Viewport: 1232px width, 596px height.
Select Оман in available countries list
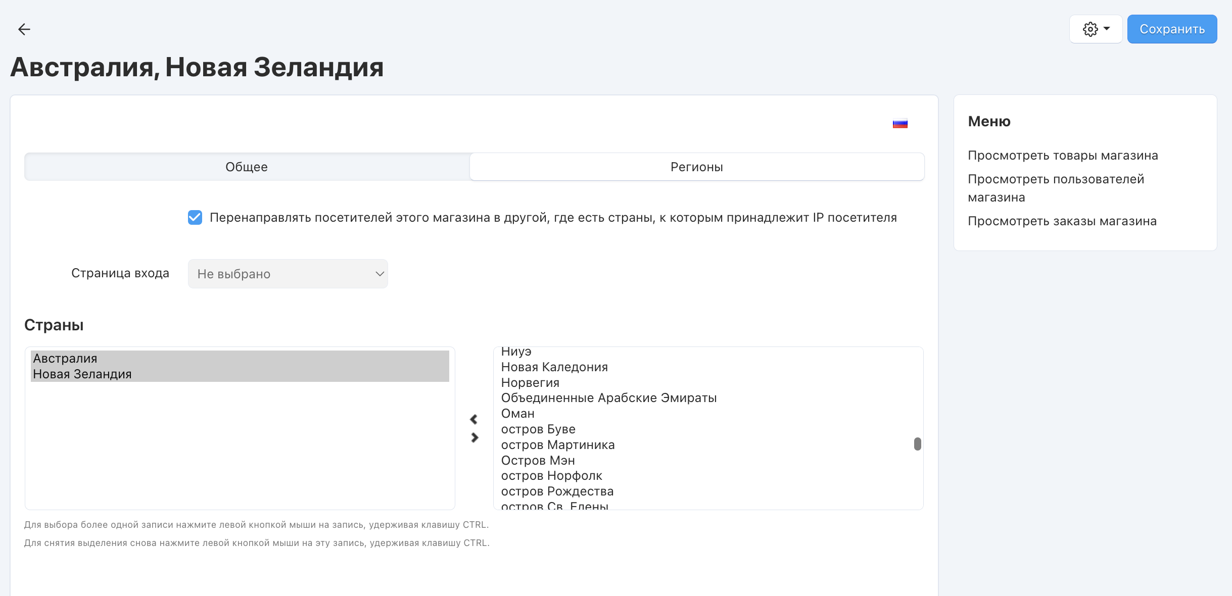(x=517, y=414)
